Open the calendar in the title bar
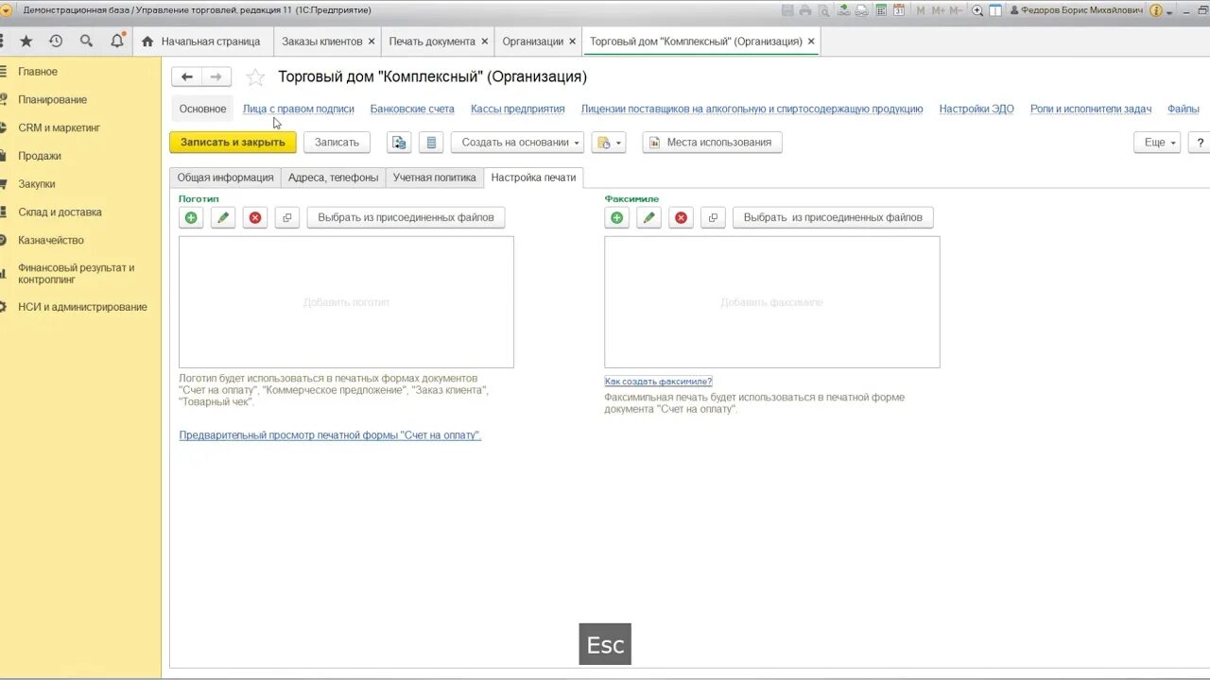Screen dimensions: 1210x680 [x=898, y=10]
